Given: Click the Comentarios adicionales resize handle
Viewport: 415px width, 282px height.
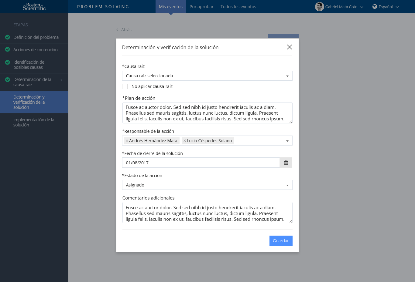Looking at the screenshot, I should 291,221.
